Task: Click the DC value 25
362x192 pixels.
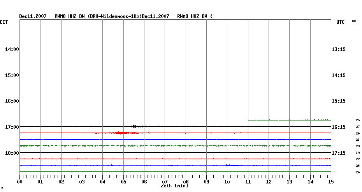Action: point(358,120)
